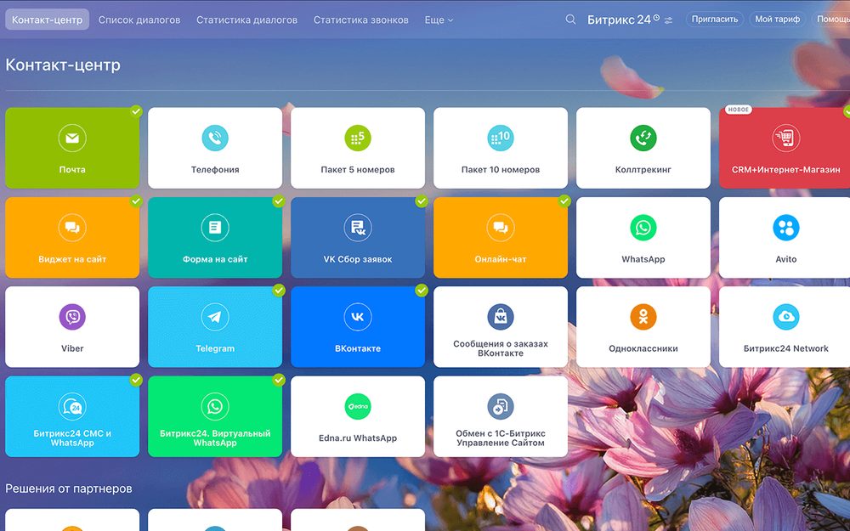Click the CRM+Интернет-Магазин cart icon
850x531 pixels.
click(785, 138)
